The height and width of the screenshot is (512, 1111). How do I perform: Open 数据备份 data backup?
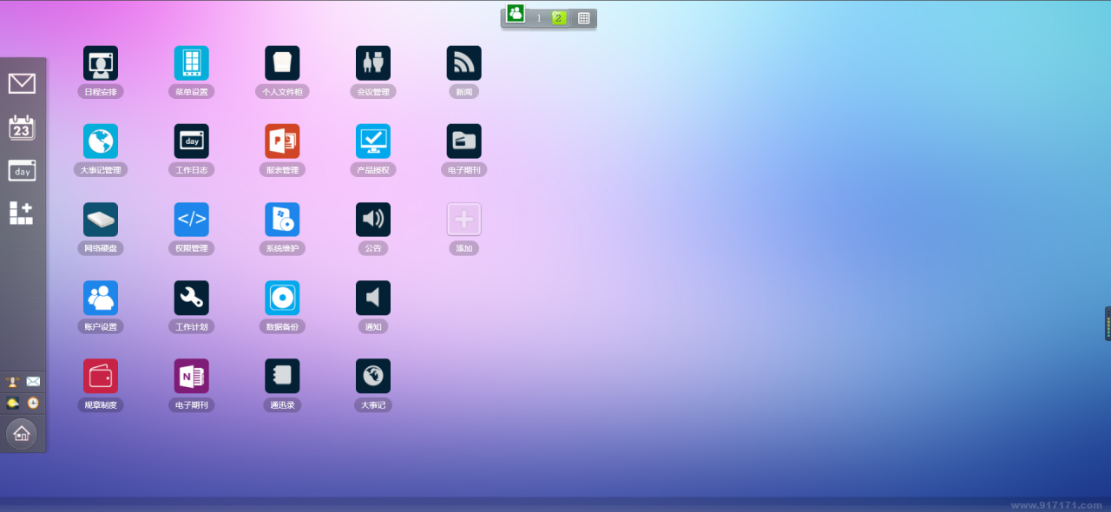click(x=282, y=298)
